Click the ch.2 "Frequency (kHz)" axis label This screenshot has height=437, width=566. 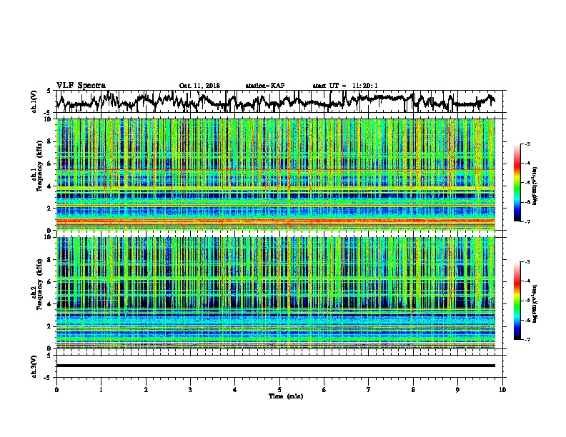[x=39, y=284]
